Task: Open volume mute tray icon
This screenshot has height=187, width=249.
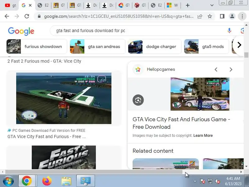Action: [x=217, y=181]
